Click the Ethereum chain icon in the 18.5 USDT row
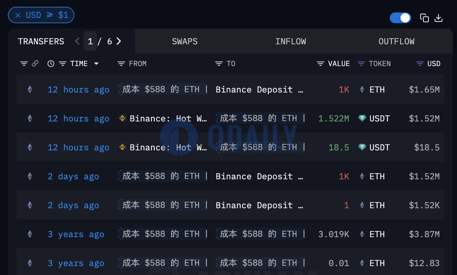The height and width of the screenshot is (275, 457). [30, 147]
